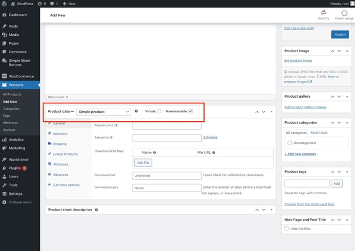Open Appearance in sidebar
This screenshot has height=251, width=355.
pyautogui.click(x=20, y=159)
